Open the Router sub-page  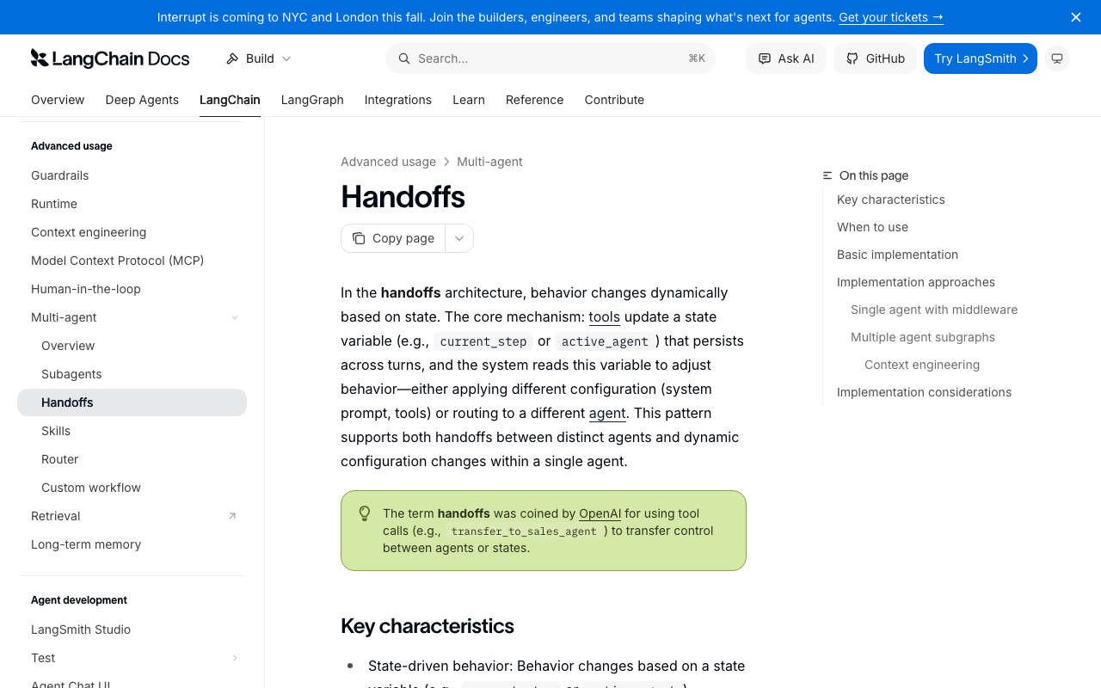(132, 459)
